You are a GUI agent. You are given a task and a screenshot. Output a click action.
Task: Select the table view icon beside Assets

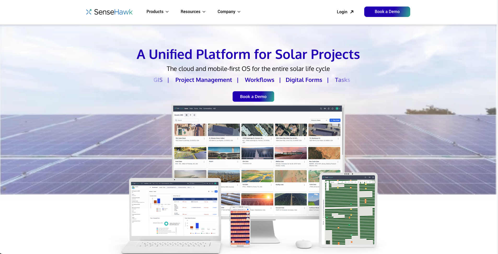(194, 115)
